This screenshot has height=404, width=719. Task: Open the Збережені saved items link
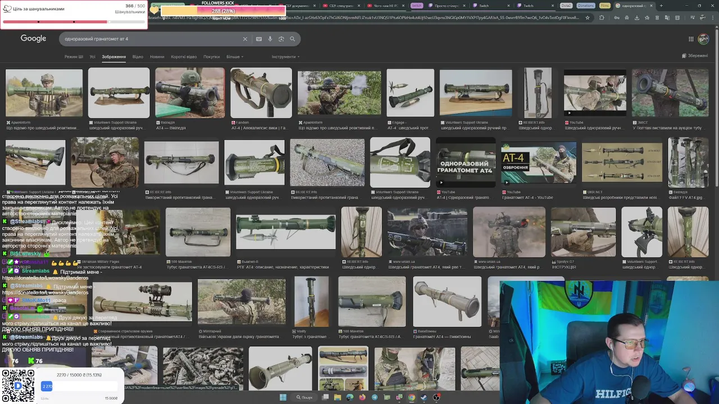click(x=695, y=56)
